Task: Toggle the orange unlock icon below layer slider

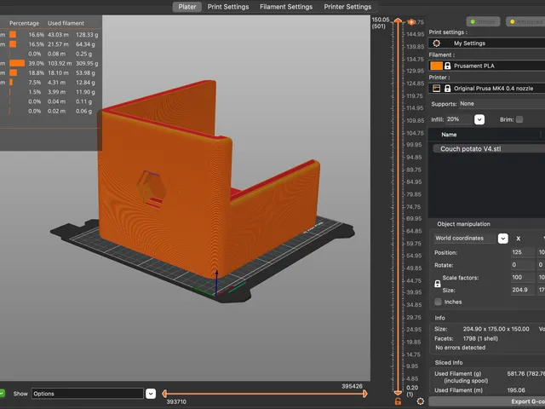Action: tap(398, 401)
